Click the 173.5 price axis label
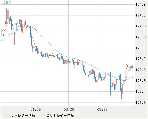 coord(141,81)
